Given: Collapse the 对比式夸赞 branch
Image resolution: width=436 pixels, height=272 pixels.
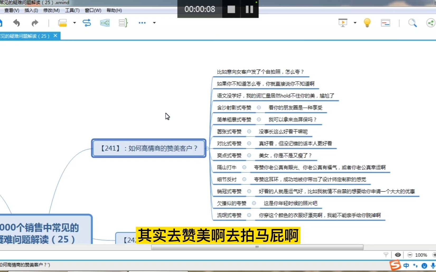Looking at the screenshot, I should (249, 143).
